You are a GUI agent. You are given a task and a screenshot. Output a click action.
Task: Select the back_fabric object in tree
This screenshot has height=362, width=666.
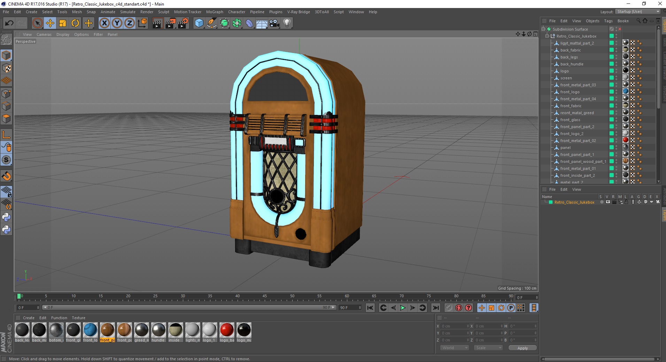coord(570,50)
